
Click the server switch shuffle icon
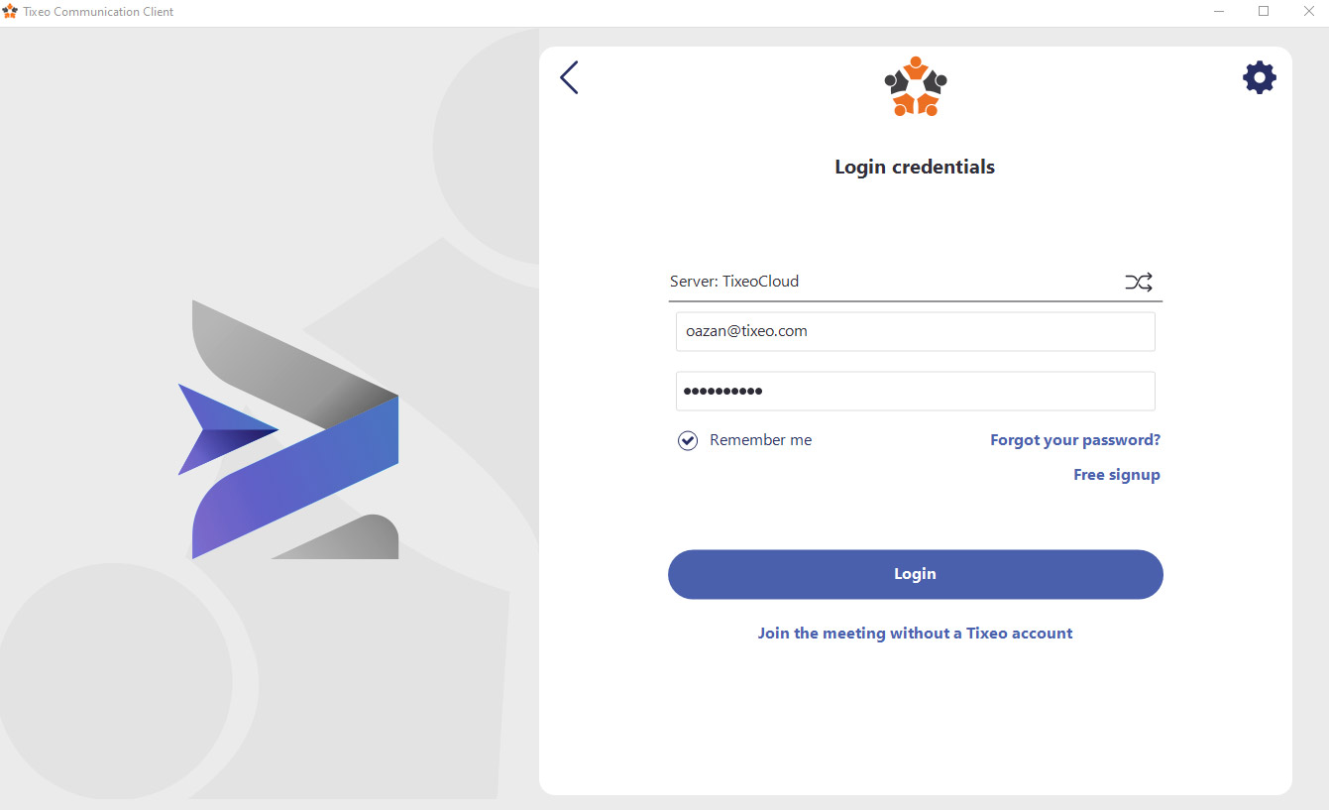1139,282
